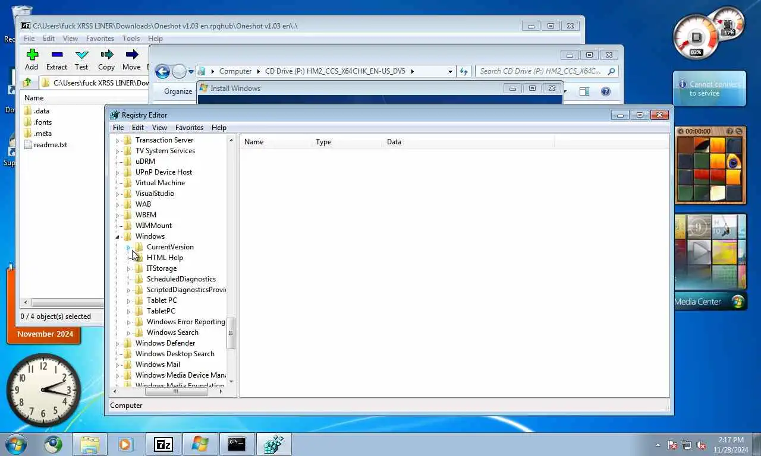The height and width of the screenshot is (456, 761).
Task: Click the 7-Zip up-folder arrow icon
Action: (27, 83)
